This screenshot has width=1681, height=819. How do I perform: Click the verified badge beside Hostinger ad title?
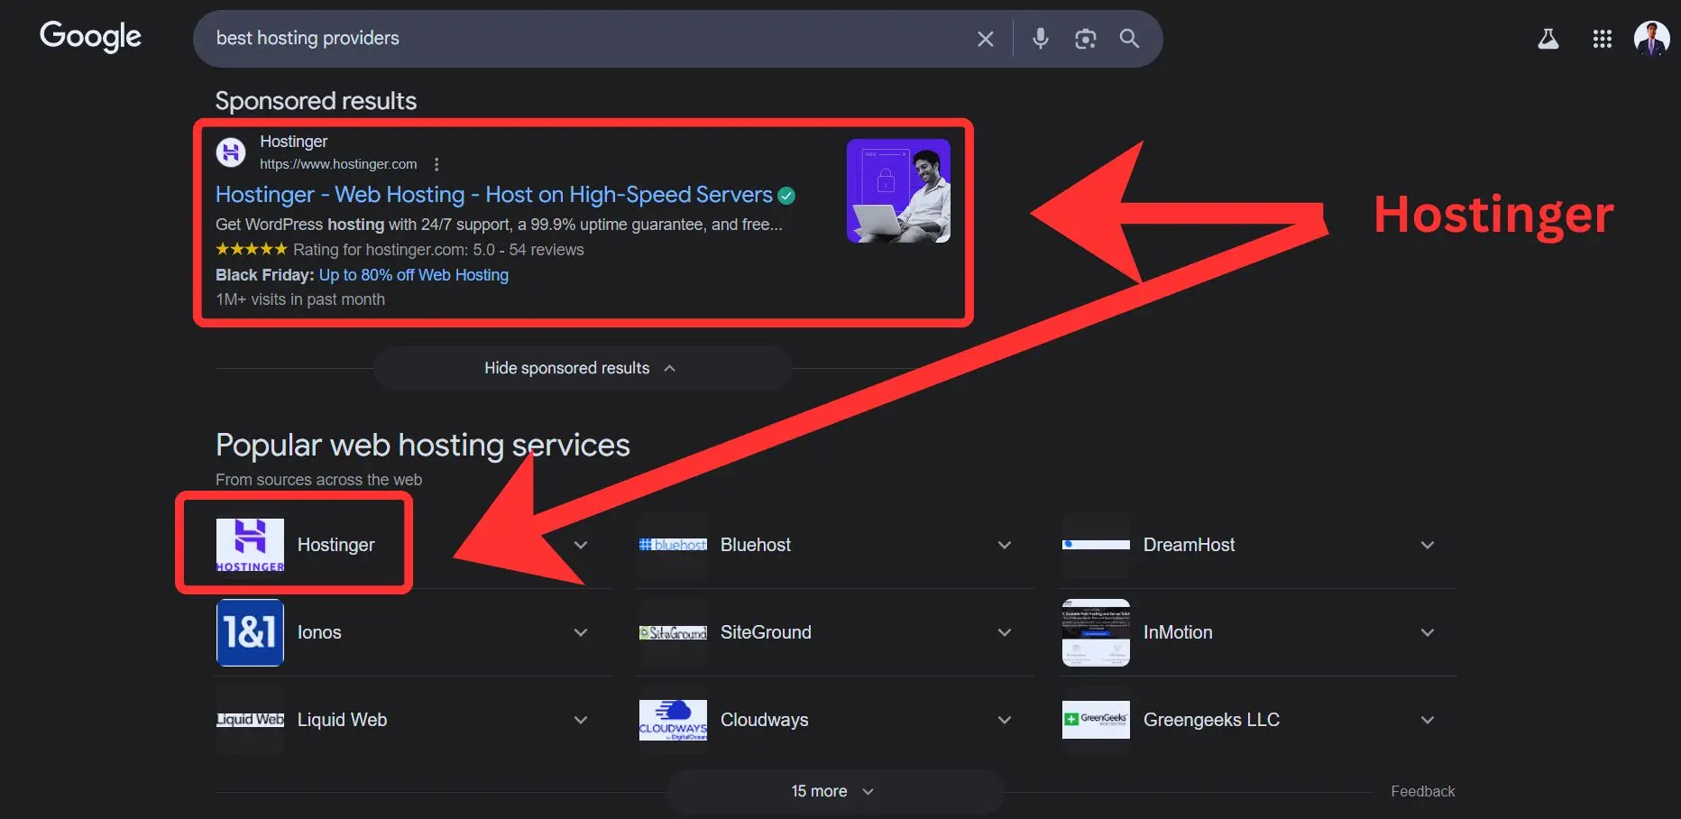pyautogui.click(x=786, y=196)
